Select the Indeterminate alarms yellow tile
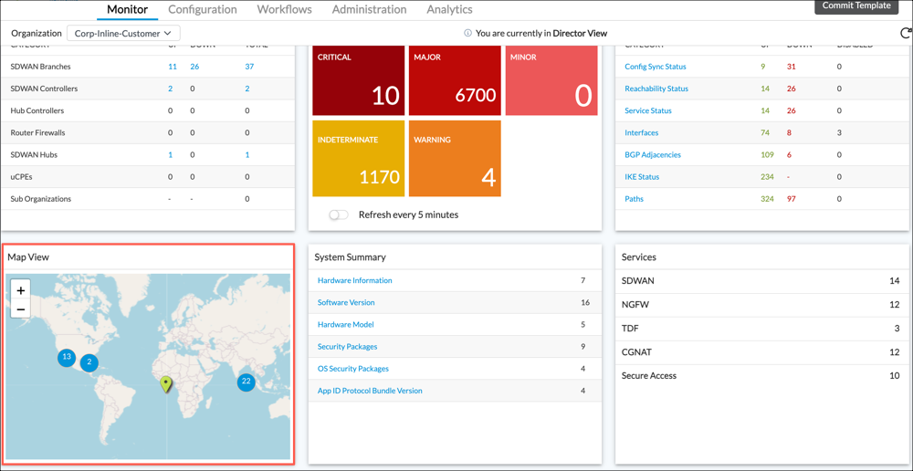This screenshot has width=913, height=471. 360,158
